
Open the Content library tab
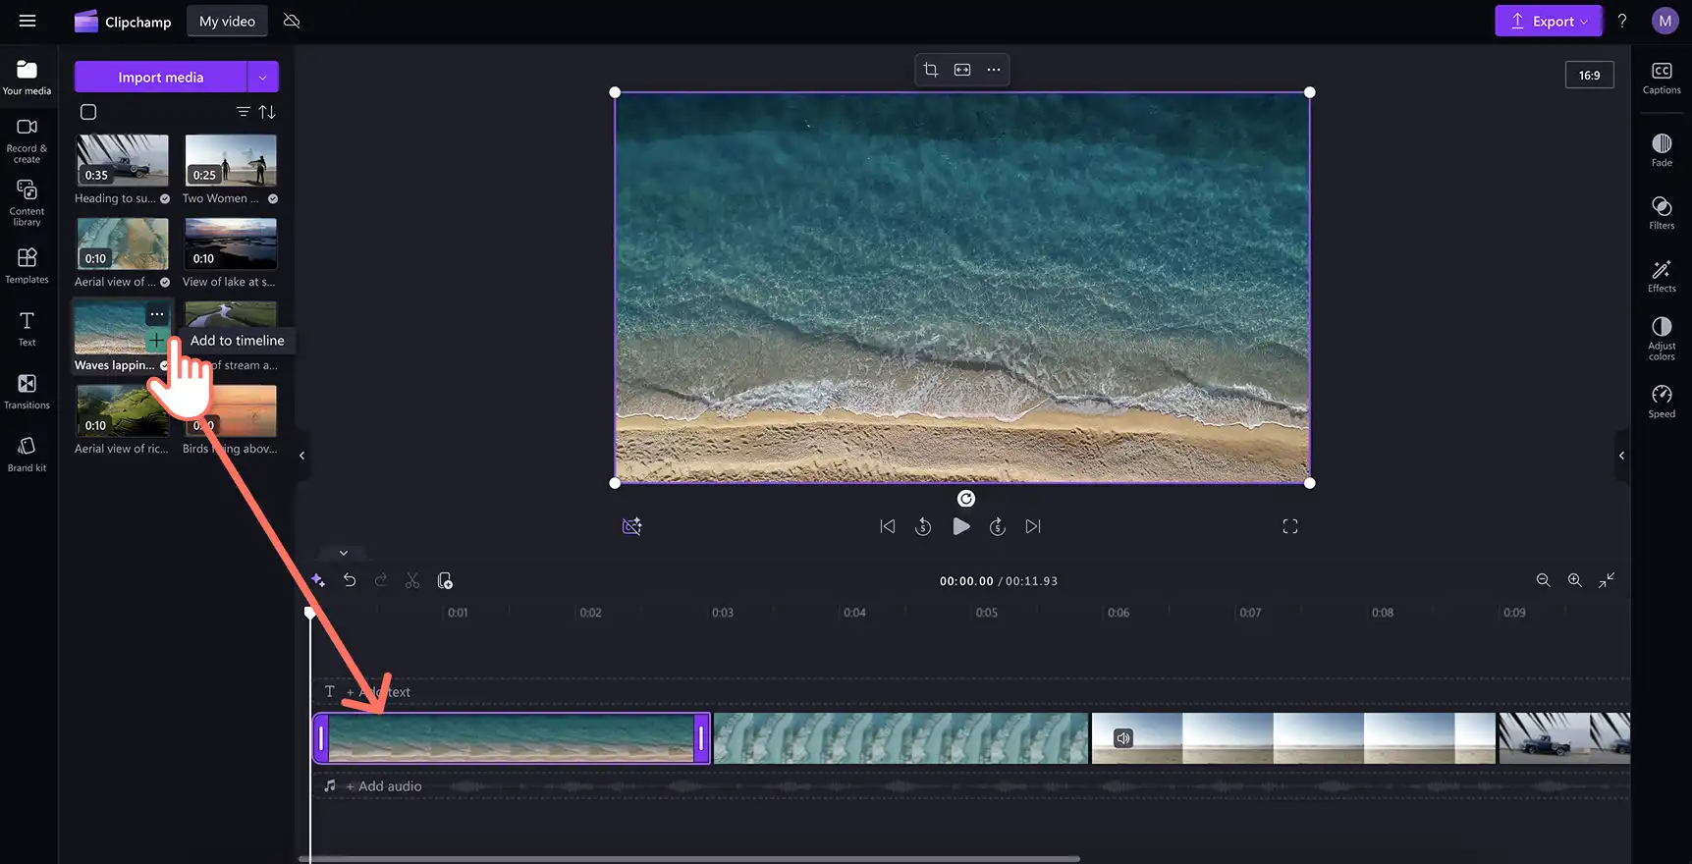pos(27,202)
